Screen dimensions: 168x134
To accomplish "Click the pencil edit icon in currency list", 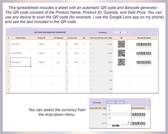I will coord(129,123).
